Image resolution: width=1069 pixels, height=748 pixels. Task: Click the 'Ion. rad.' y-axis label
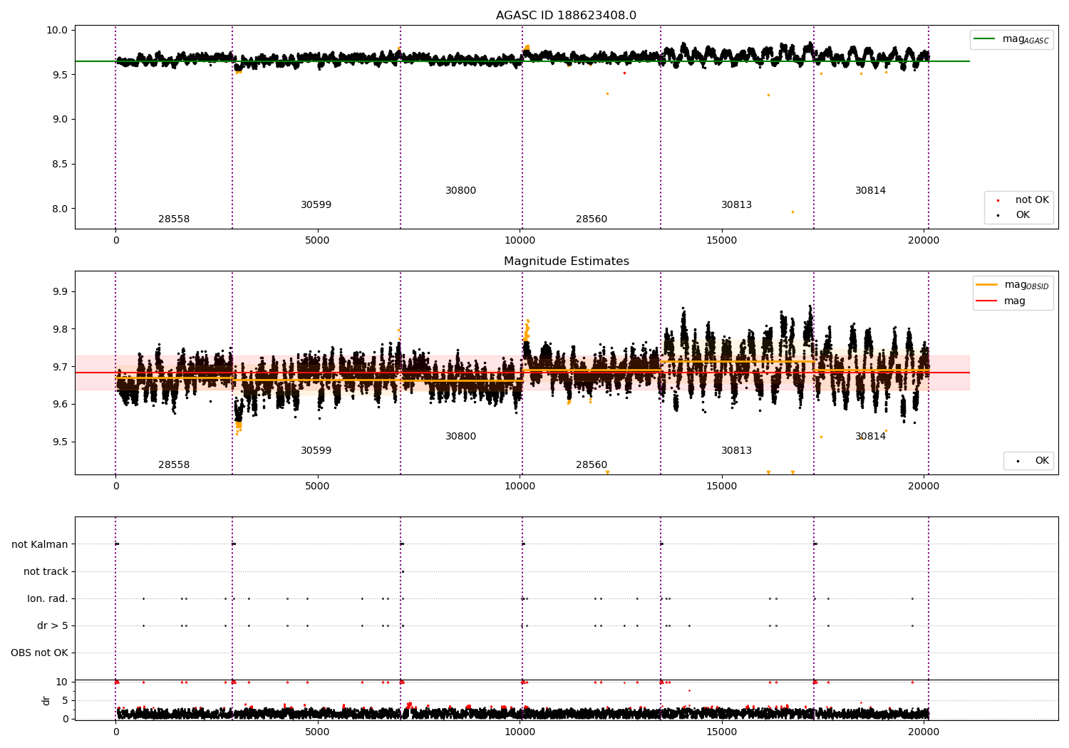[x=48, y=598]
